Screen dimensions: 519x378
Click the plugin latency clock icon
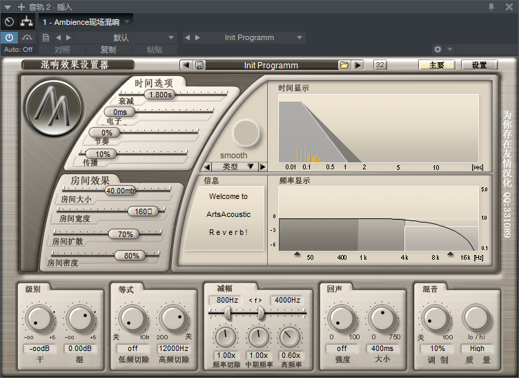[9, 22]
